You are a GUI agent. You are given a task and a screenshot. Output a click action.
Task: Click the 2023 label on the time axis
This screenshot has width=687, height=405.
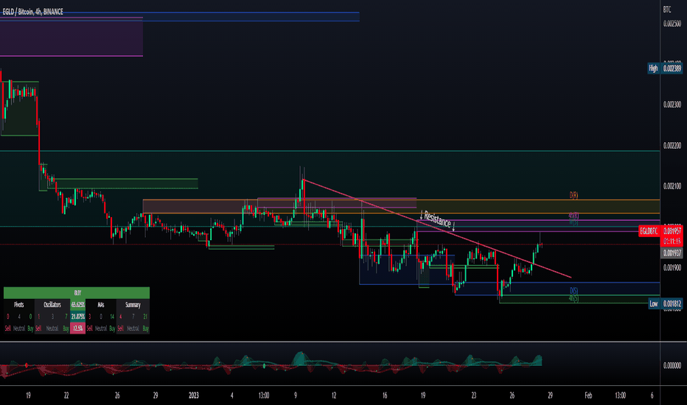[x=194, y=395]
